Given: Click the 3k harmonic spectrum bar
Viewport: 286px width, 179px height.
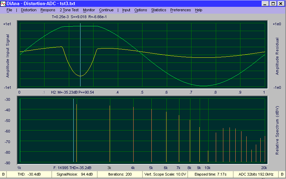Looking at the screenshot, I should 110,134.
